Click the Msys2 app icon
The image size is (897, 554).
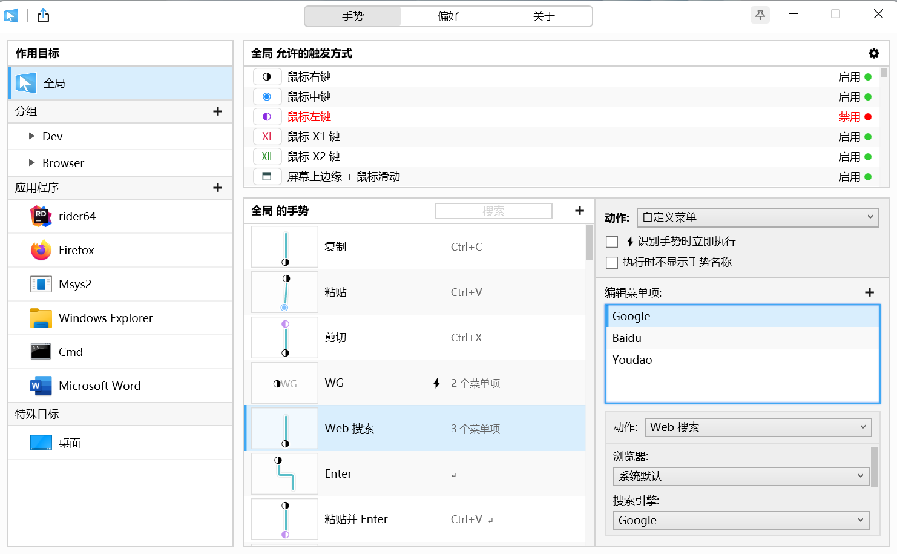point(41,284)
